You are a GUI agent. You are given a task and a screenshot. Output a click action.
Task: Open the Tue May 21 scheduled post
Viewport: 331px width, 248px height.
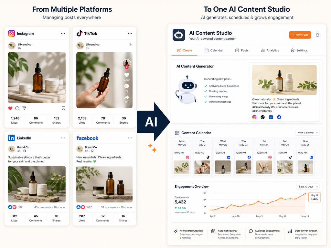(x=202, y=162)
